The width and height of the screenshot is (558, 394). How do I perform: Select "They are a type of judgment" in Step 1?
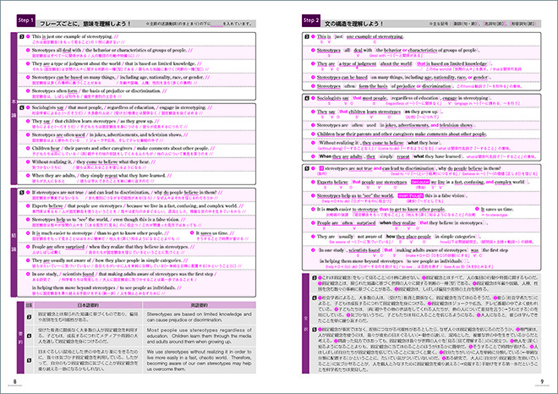click(117, 63)
